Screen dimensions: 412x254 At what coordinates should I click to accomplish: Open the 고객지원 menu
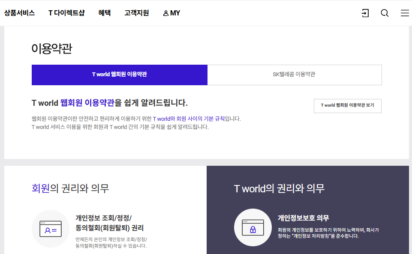point(137,13)
